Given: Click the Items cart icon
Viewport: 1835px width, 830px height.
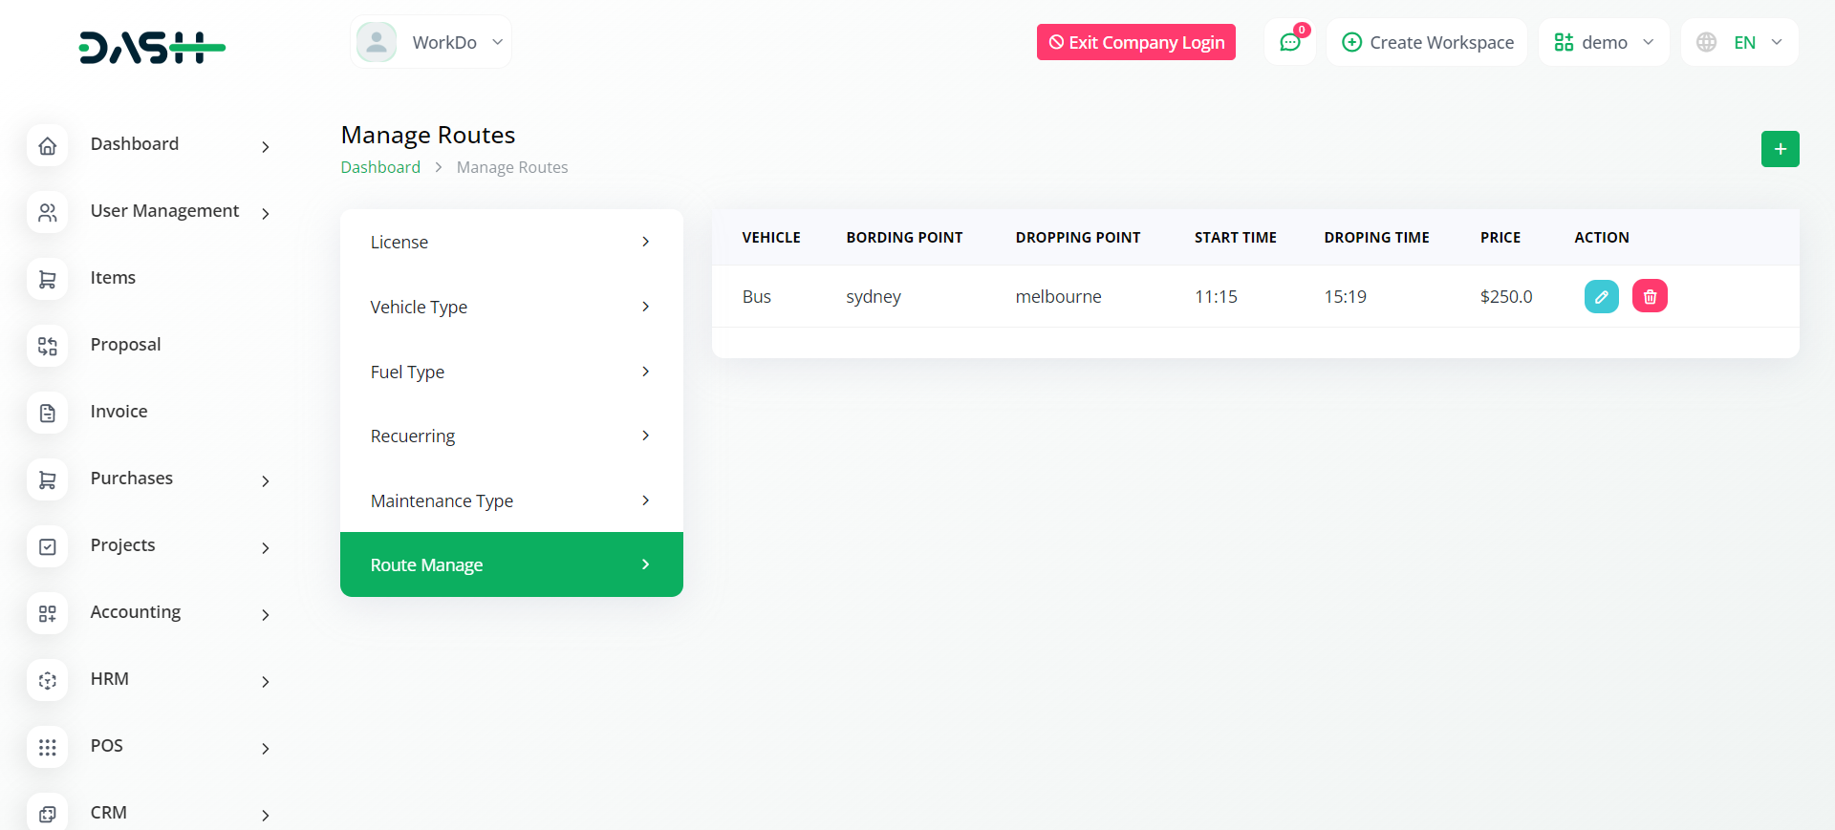Looking at the screenshot, I should [48, 279].
